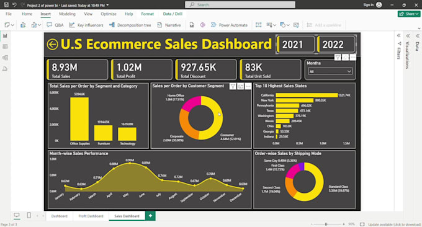This screenshot has width=422, height=227.
Task: Open the Months dropdown slicer
Action: tap(330, 71)
